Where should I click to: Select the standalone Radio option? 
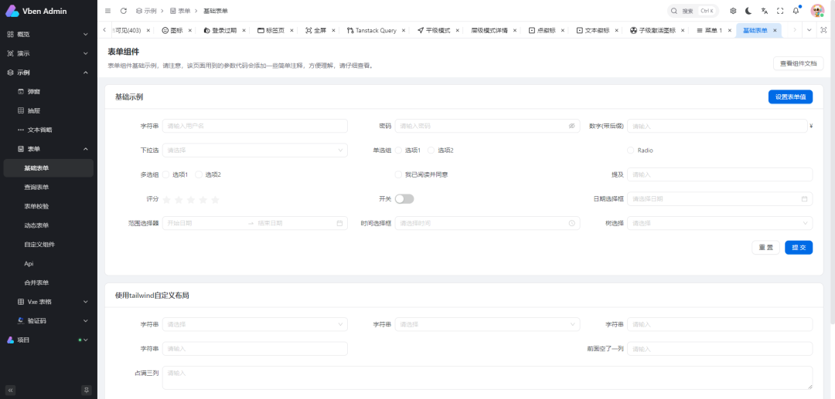pyautogui.click(x=631, y=150)
